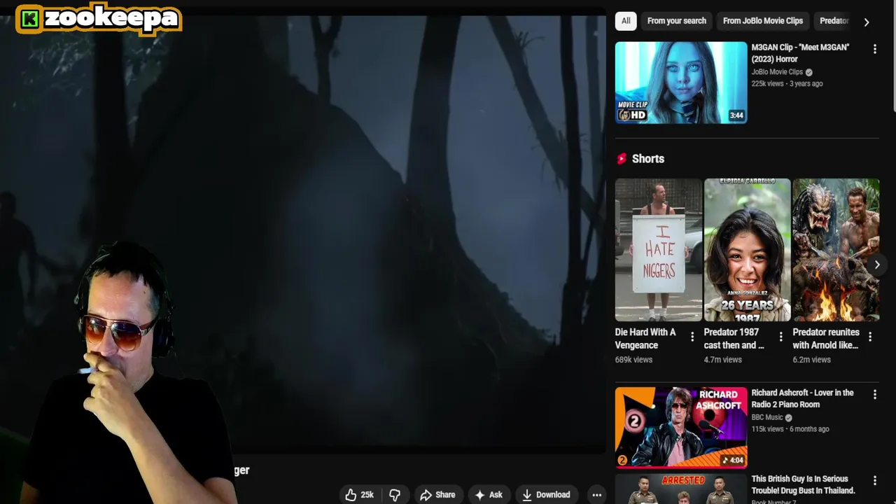Click the 689k views text
This screenshot has height=504, width=896.
(633, 360)
